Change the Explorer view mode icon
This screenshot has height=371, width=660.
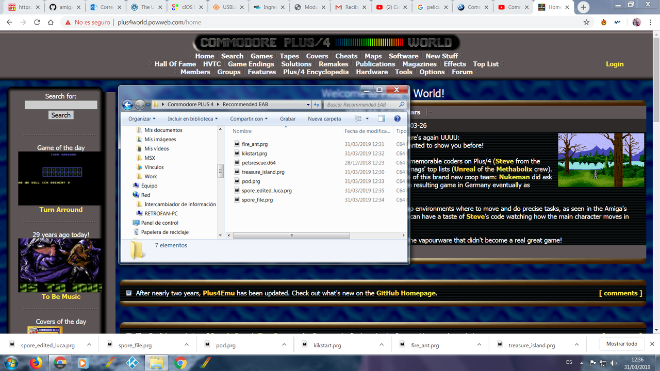[x=358, y=119]
